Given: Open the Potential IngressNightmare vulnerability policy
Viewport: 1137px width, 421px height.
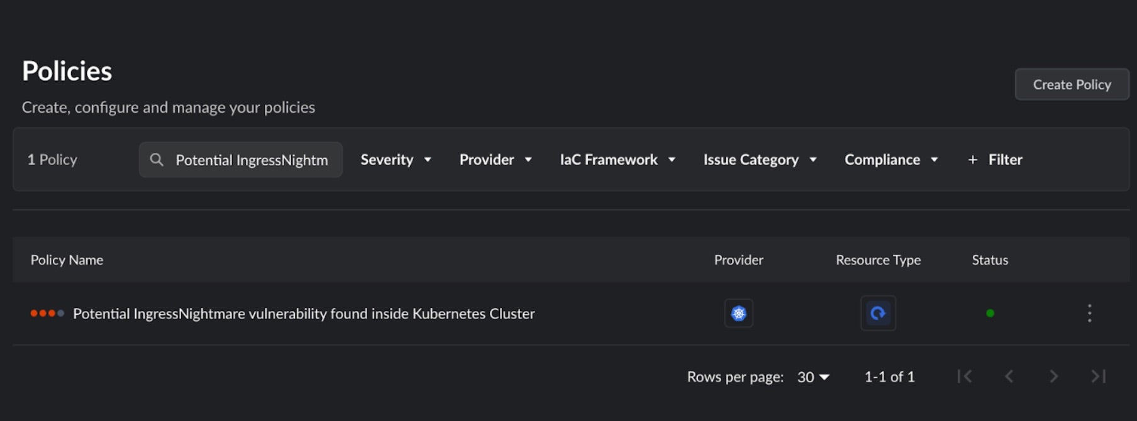Looking at the screenshot, I should pos(304,314).
